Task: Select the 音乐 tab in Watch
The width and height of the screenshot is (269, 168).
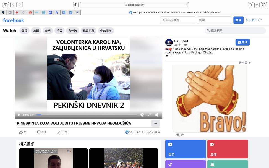Action: click(x=48, y=31)
